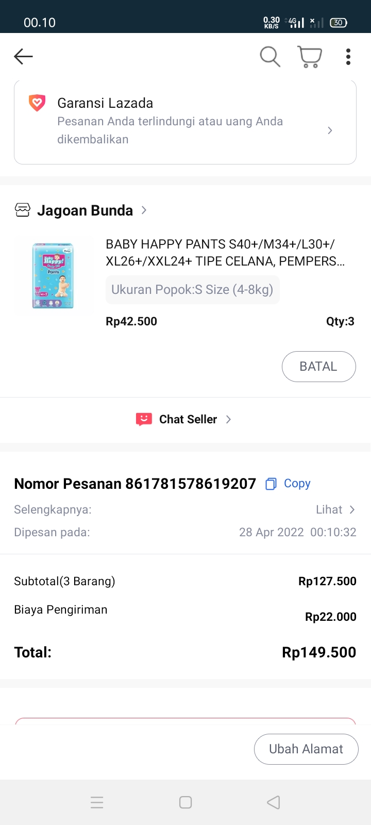Open the BABY HAPPY PANTS product title
This screenshot has height=825, width=371.
point(225,253)
